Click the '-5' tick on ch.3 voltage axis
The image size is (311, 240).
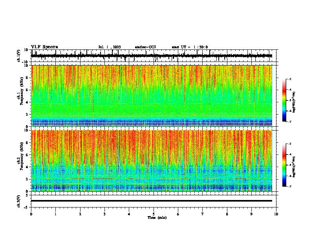click(27, 207)
